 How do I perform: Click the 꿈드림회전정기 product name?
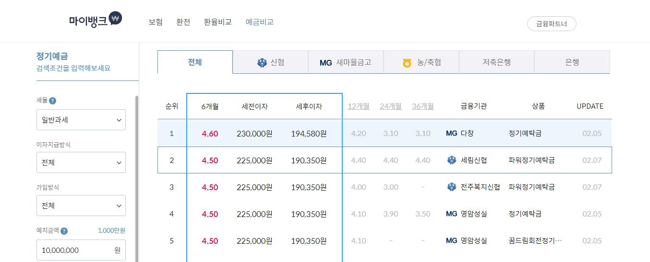click(535, 240)
